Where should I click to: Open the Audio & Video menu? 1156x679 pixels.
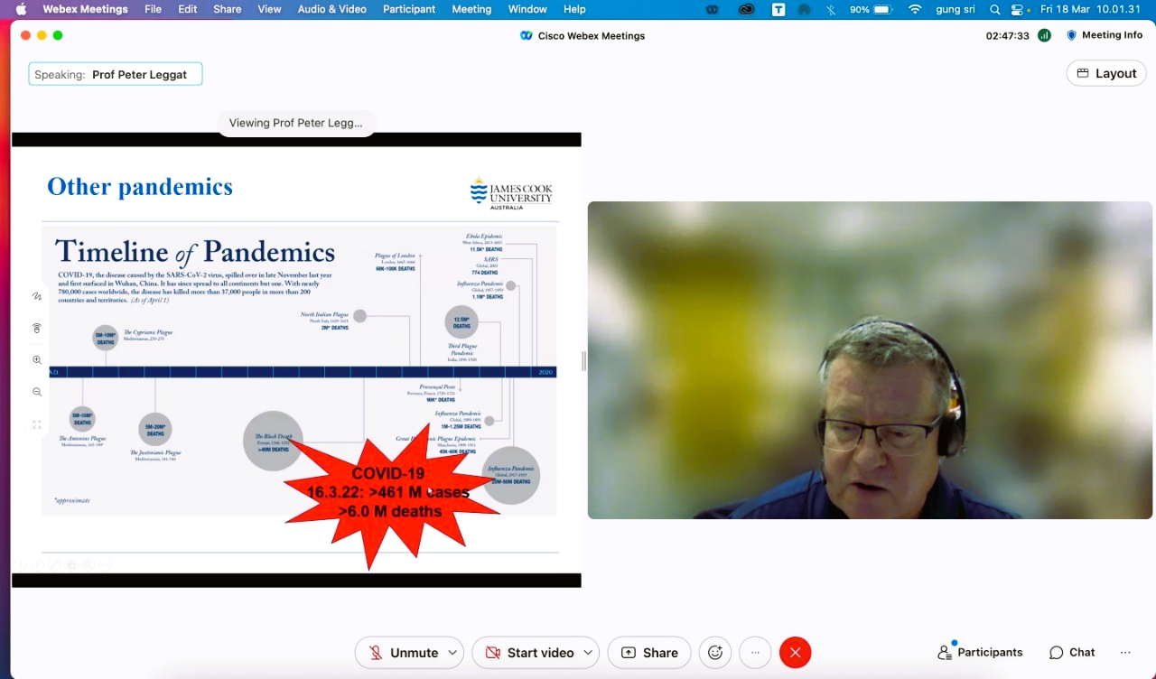[x=331, y=9]
